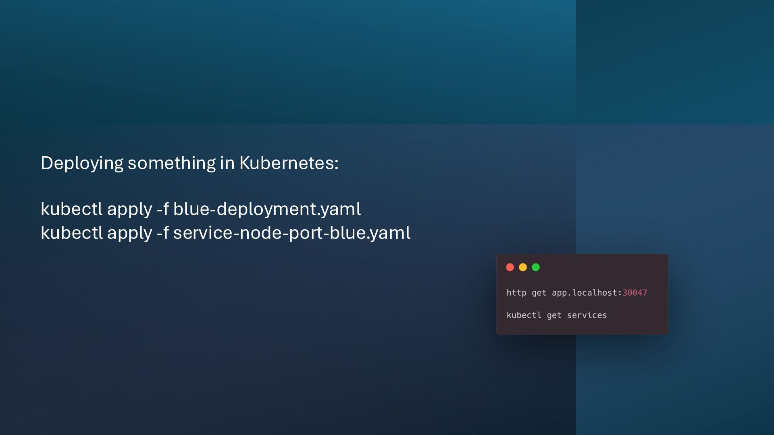Click the yellow minimize dot in terminal
The width and height of the screenshot is (774, 435).
pyautogui.click(x=523, y=267)
